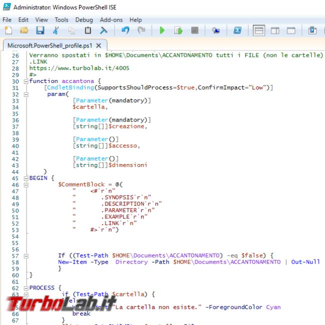This screenshot has height=325, width=325.
Task: Open the Debug menu
Action: coord(84,20)
